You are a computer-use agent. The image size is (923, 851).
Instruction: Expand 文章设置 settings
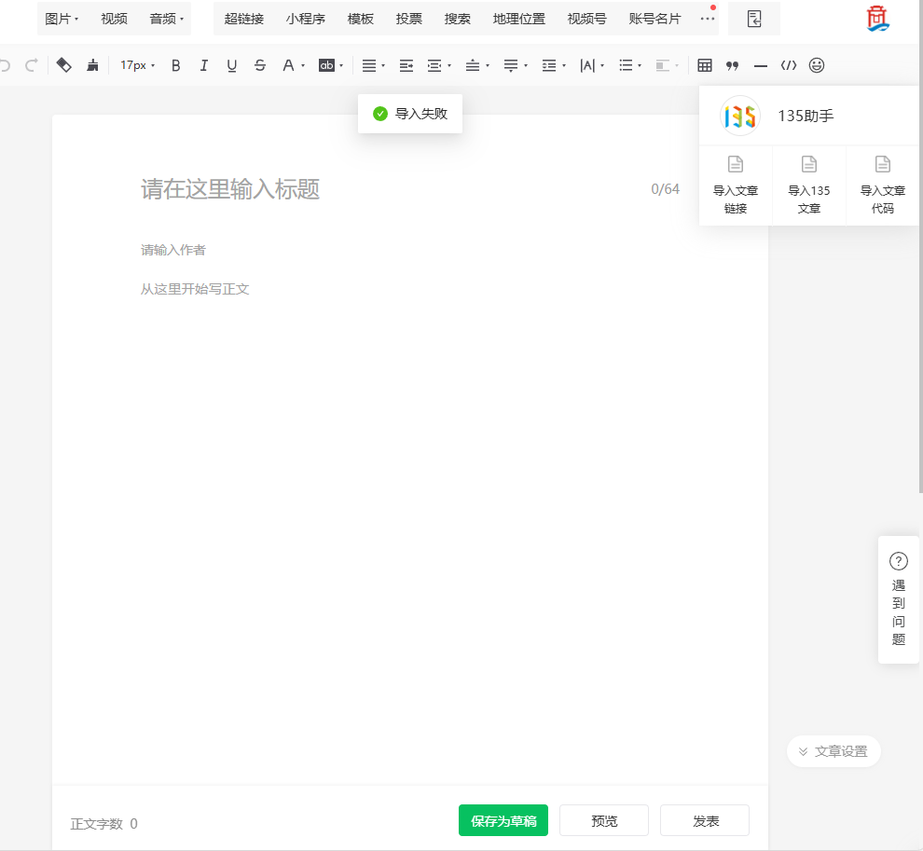coord(833,751)
